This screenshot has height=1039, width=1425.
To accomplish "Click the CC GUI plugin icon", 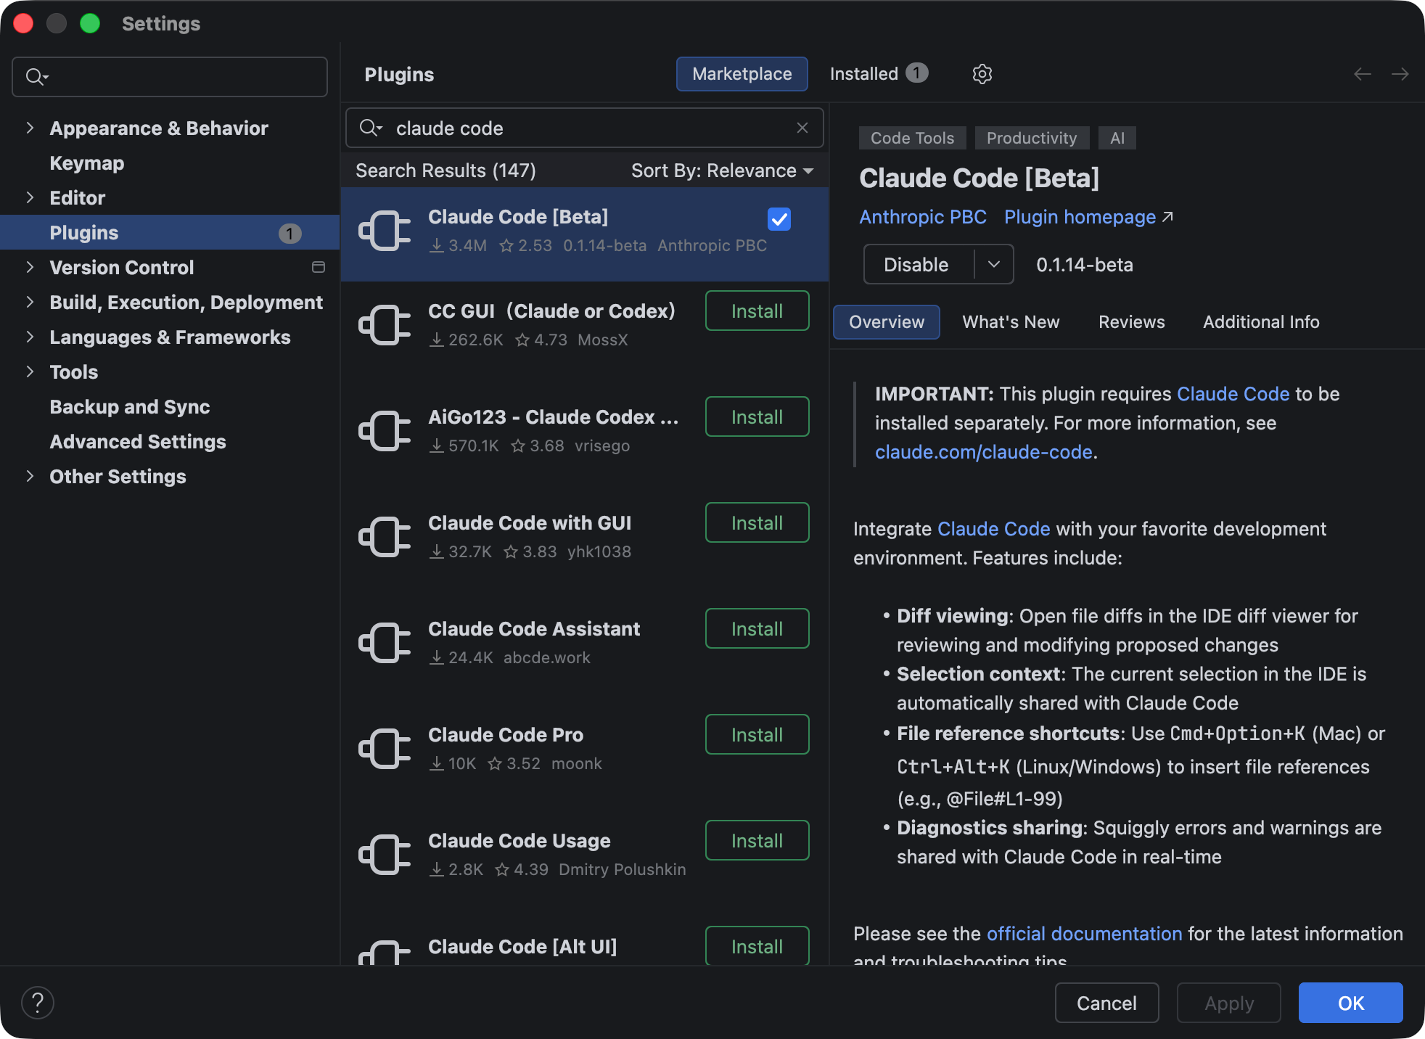I will click(x=385, y=325).
